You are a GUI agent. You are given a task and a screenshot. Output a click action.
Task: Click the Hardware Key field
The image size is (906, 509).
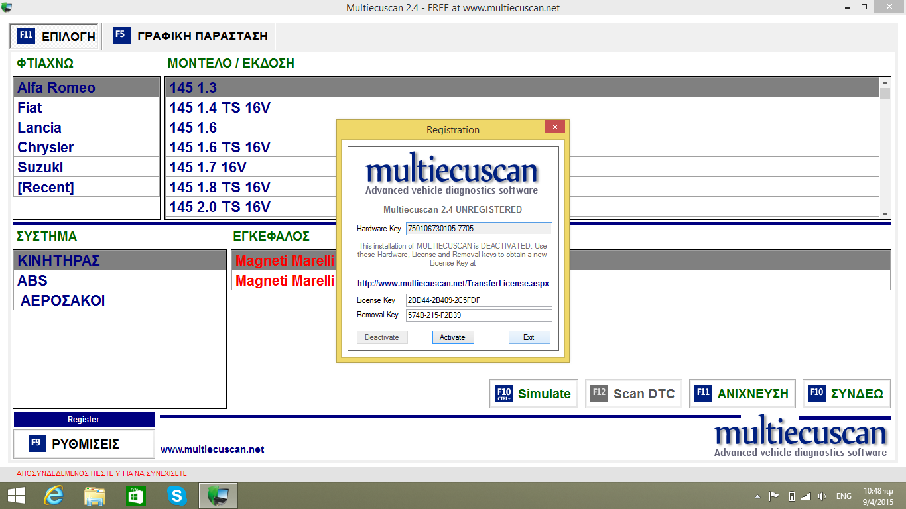pyautogui.click(x=479, y=229)
